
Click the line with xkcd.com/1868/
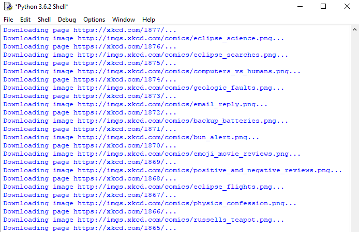coord(90,178)
